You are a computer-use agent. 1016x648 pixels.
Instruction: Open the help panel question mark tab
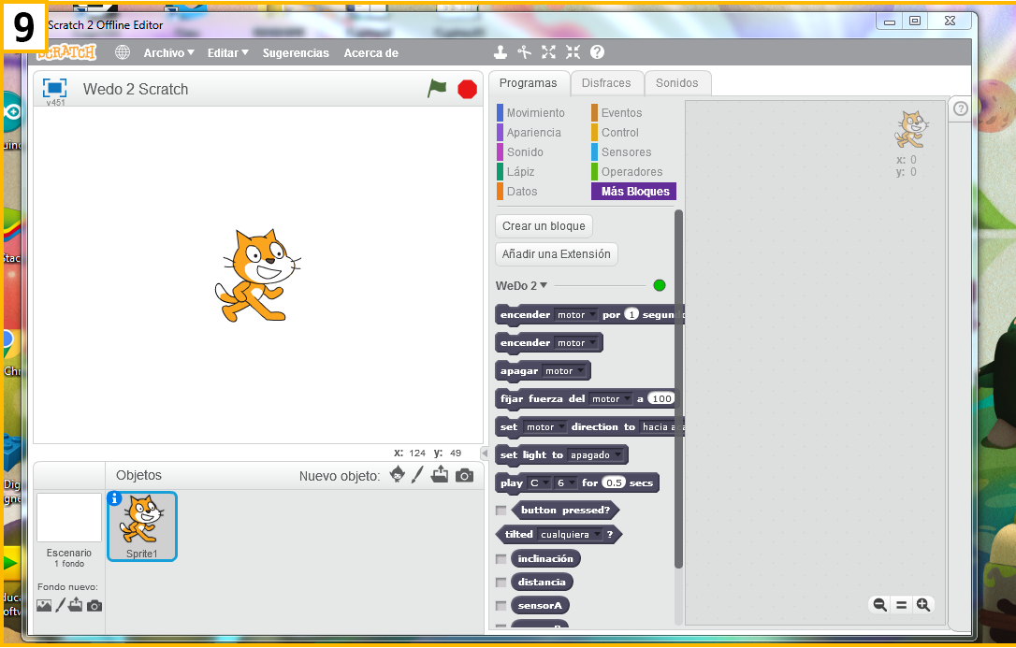[x=960, y=108]
